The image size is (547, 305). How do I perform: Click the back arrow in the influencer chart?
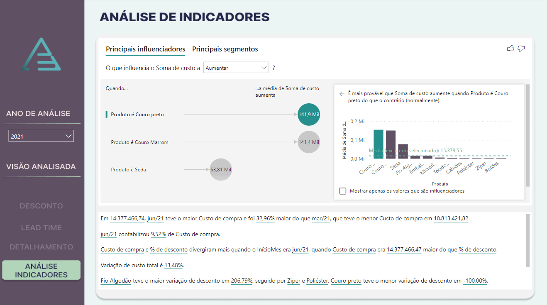click(x=342, y=94)
